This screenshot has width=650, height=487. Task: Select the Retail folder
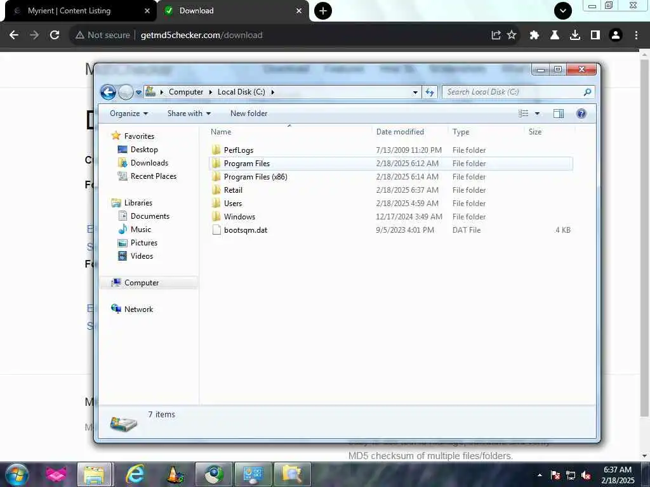click(x=391, y=190)
